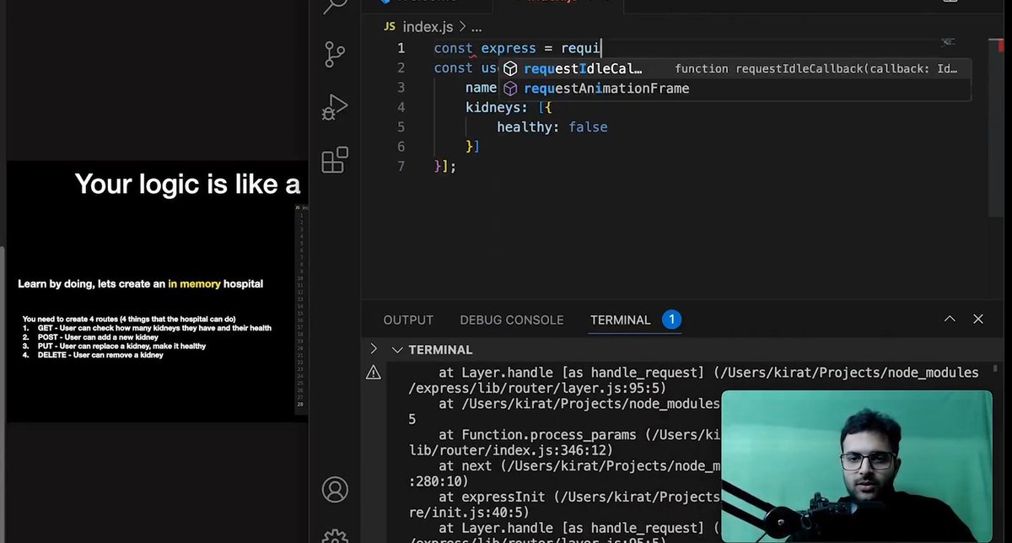
Task: Click the word 'express' on line 1
Action: pos(509,49)
